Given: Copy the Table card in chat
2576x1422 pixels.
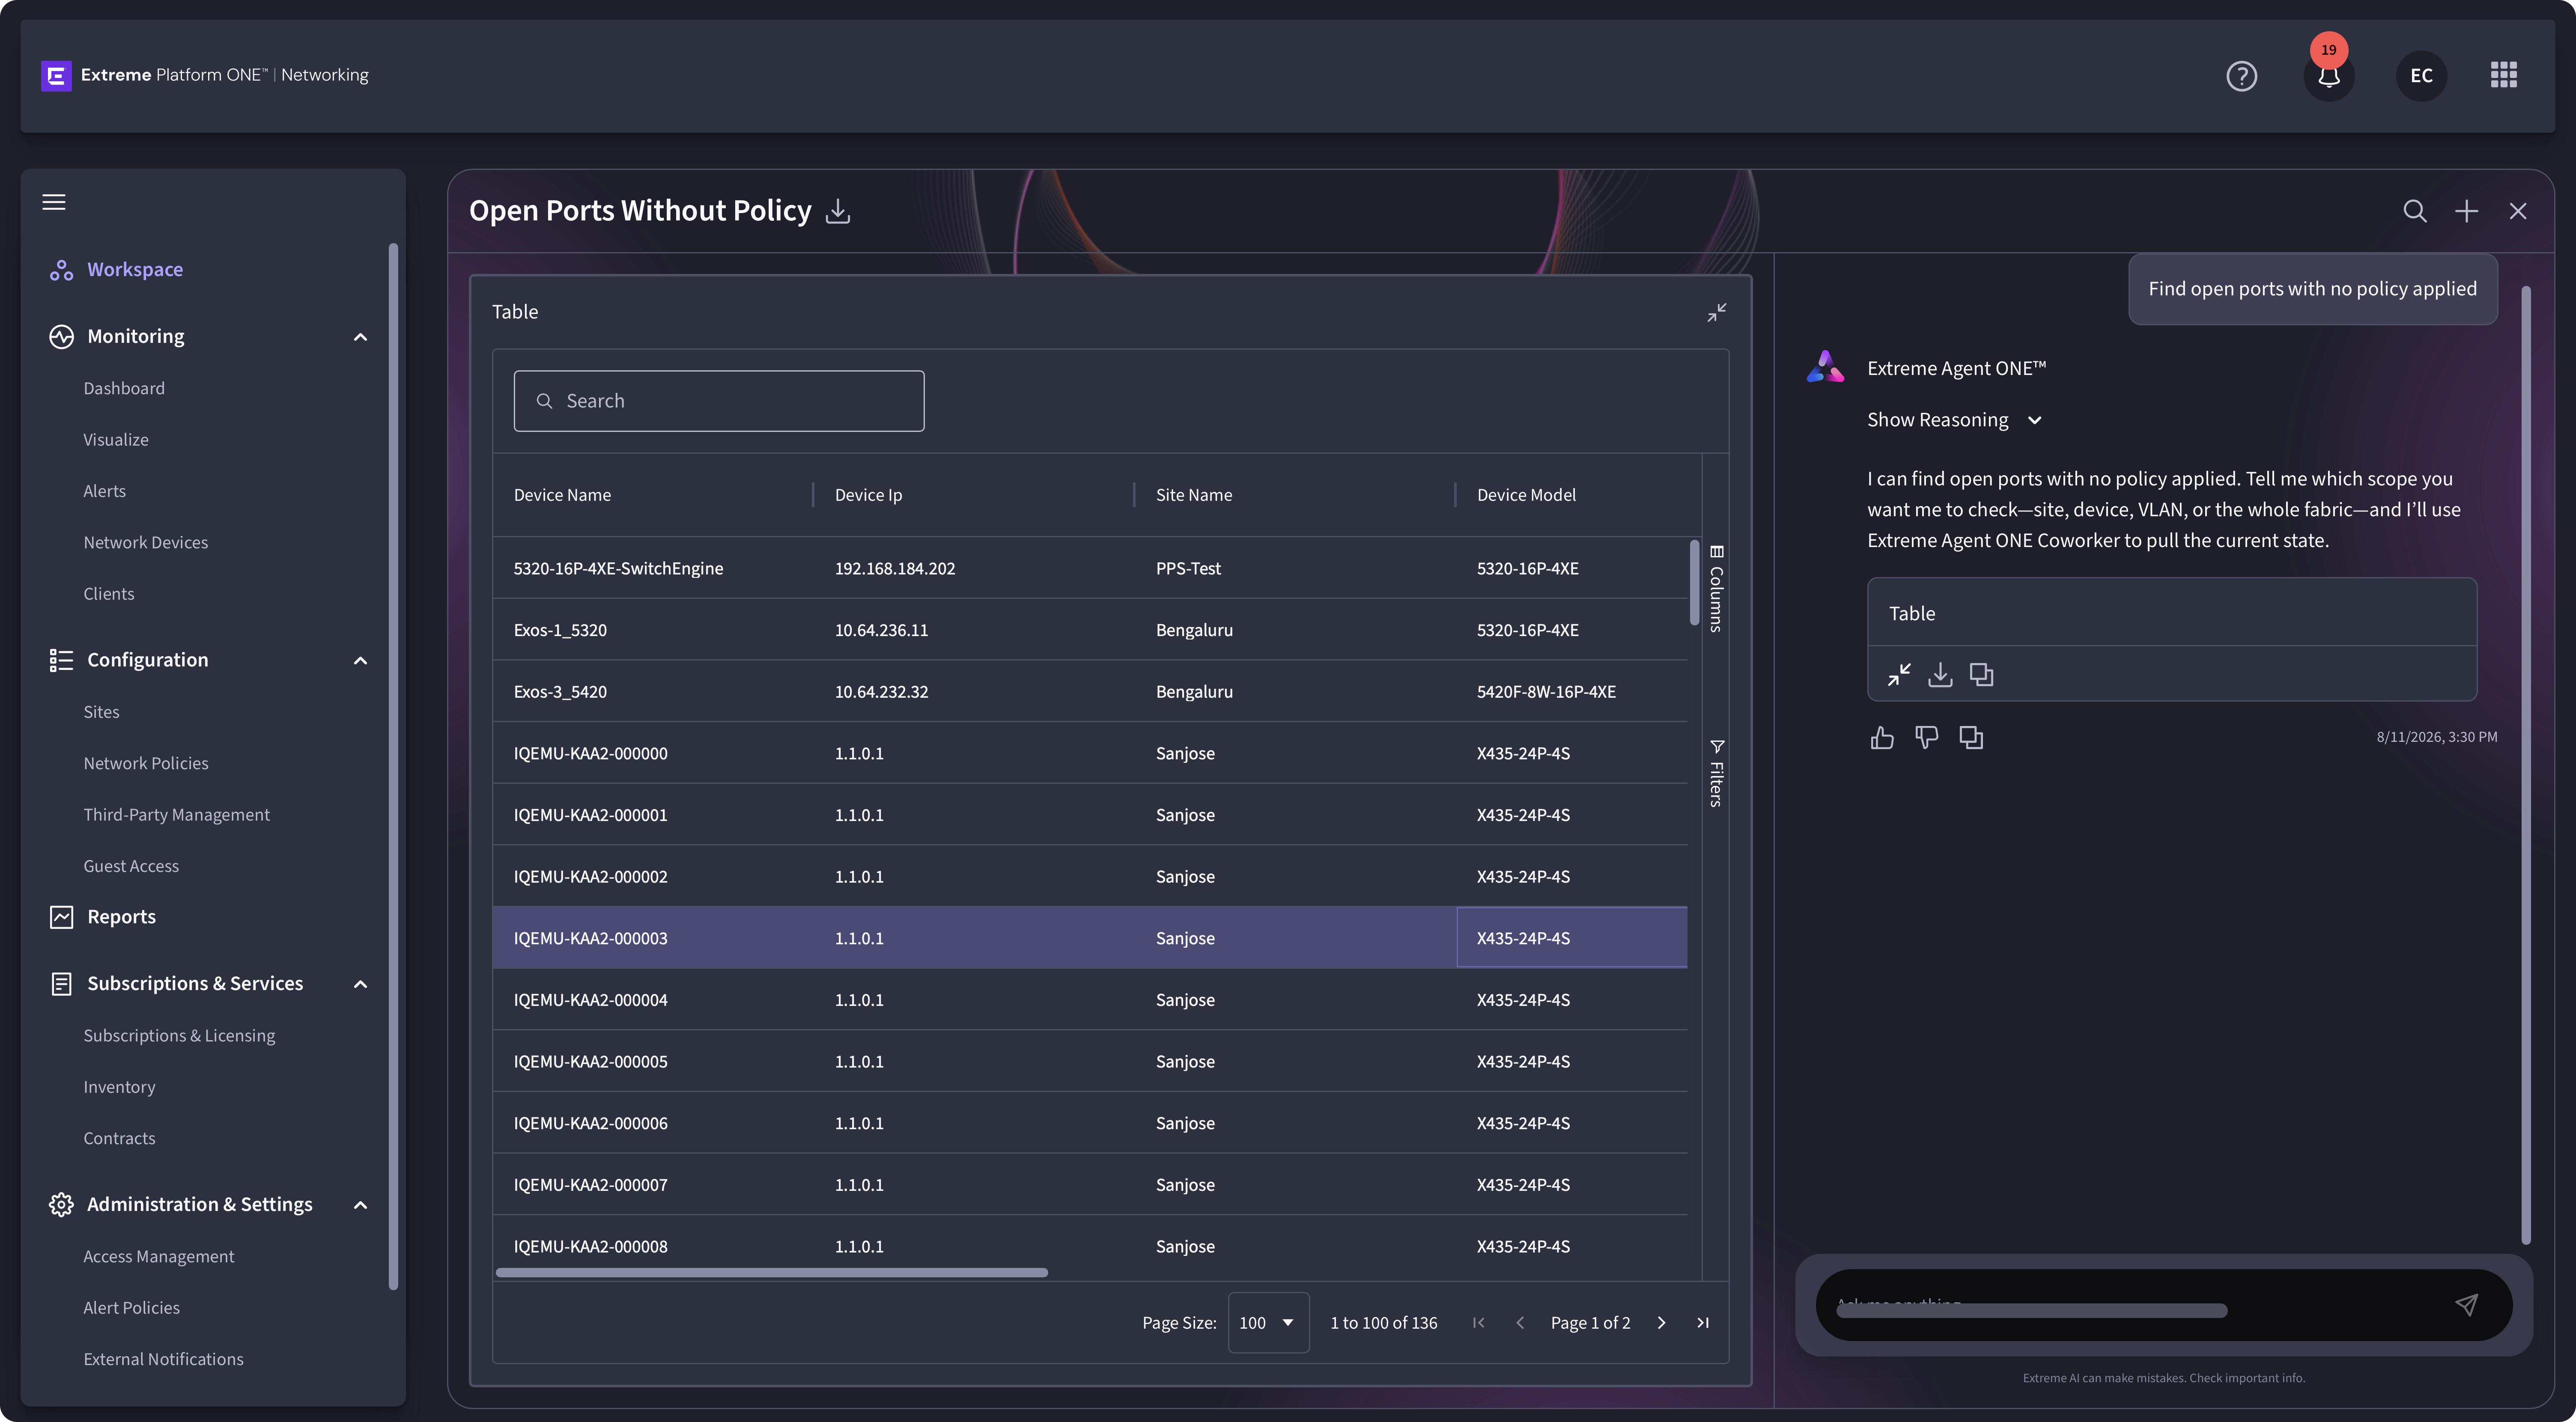Looking at the screenshot, I should (1981, 675).
